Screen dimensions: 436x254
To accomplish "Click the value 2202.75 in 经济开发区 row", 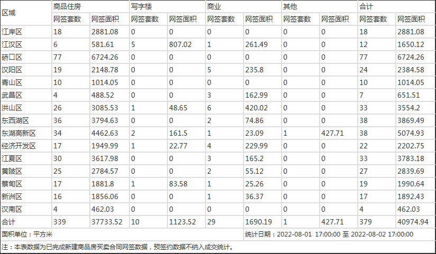I will (x=411, y=146).
